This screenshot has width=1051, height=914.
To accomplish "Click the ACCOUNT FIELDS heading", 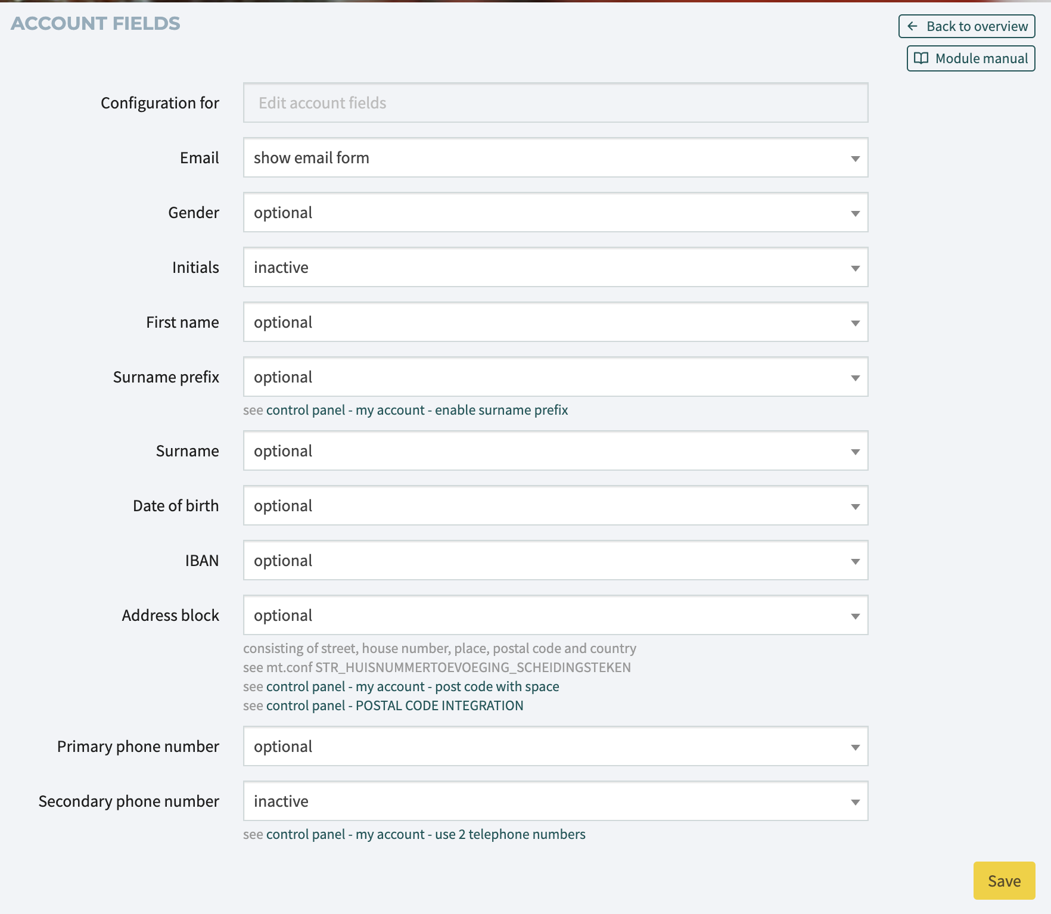I will pos(95,23).
